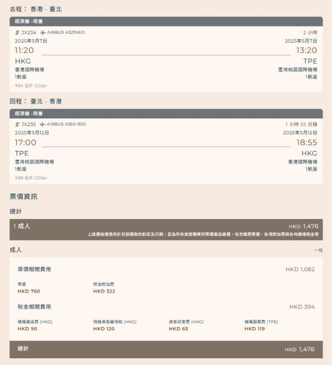Click the 票價相關費用 subsection title
This screenshot has height=365, width=332.
[x=34, y=269]
